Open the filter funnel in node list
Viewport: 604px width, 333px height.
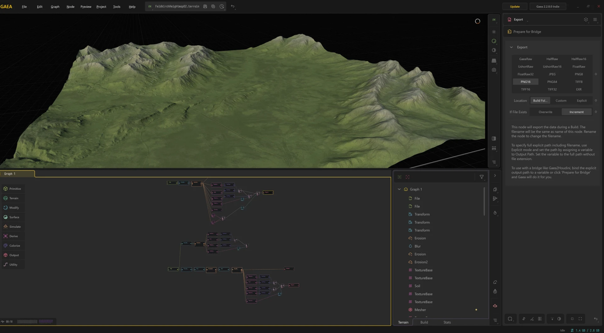tap(481, 177)
